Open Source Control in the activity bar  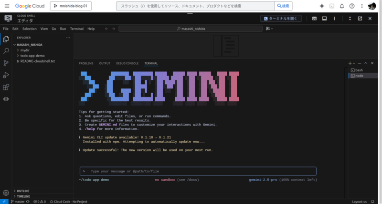[x=6, y=63]
